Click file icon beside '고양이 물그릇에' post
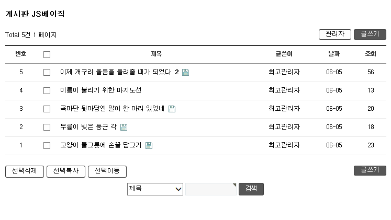 (149, 145)
